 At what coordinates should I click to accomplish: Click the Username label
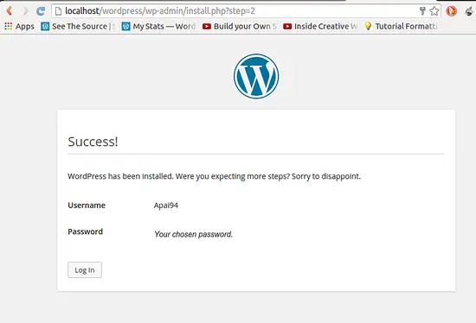(87, 206)
